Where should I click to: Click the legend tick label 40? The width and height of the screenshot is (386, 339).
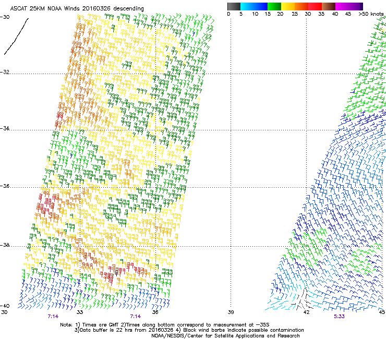[x=335, y=14]
